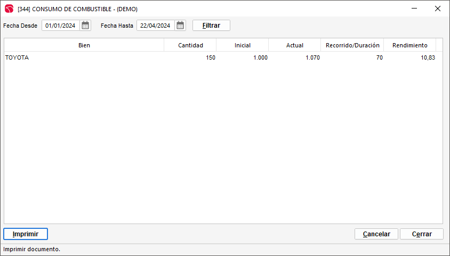Screen dimensions: 450x256
Task: Sort by the Rendimiento column header
Action: (x=410, y=45)
